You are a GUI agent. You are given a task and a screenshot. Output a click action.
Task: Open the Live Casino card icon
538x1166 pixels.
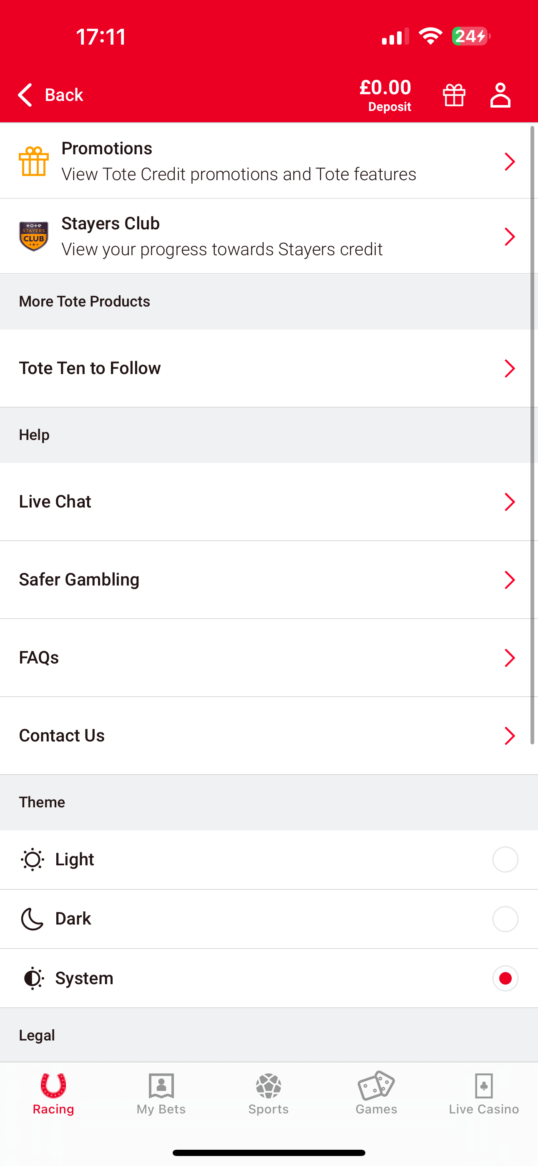484,1086
